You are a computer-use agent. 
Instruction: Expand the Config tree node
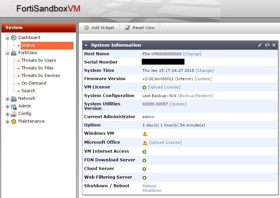pyautogui.click(x=7, y=114)
